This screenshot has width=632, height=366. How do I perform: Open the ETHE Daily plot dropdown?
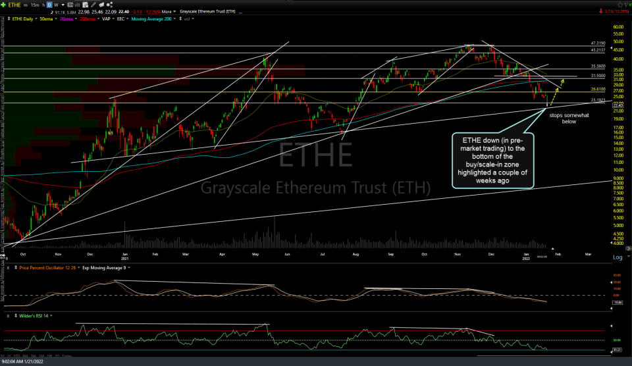(x=36, y=19)
